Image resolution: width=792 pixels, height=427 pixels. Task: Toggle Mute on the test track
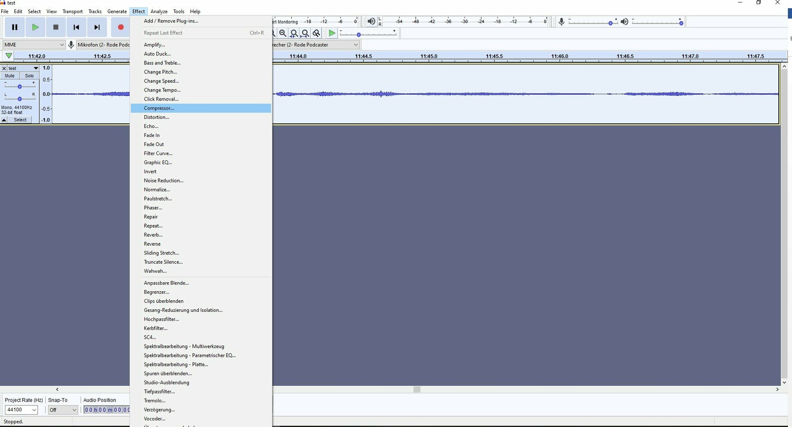pos(10,76)
